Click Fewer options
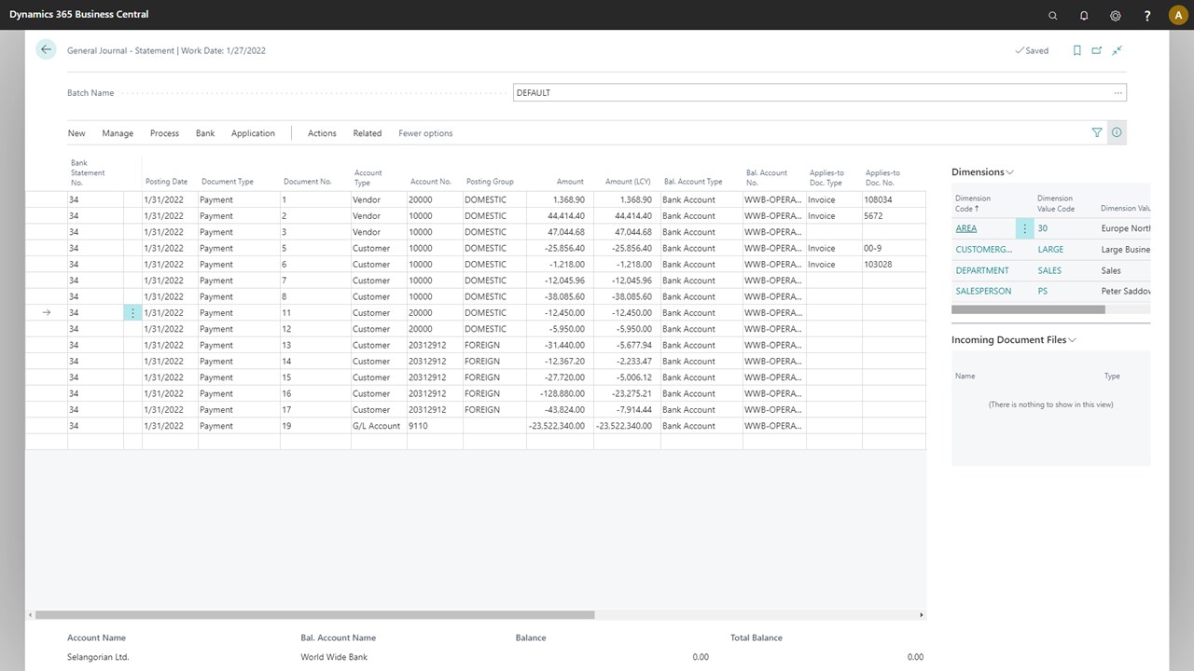The width and height of the screenshot is (1194, 671). (x=425, y=133)
